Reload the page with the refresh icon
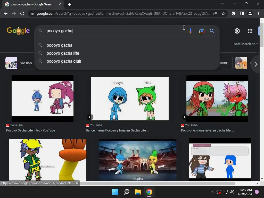Image resolution: width=264 pixels, height=198 pixels. [x=22, y=13]
